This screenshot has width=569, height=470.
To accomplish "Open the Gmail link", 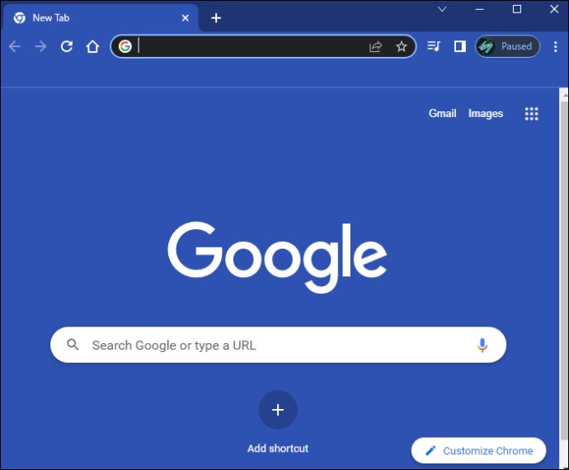I will (x=442, y=113).
